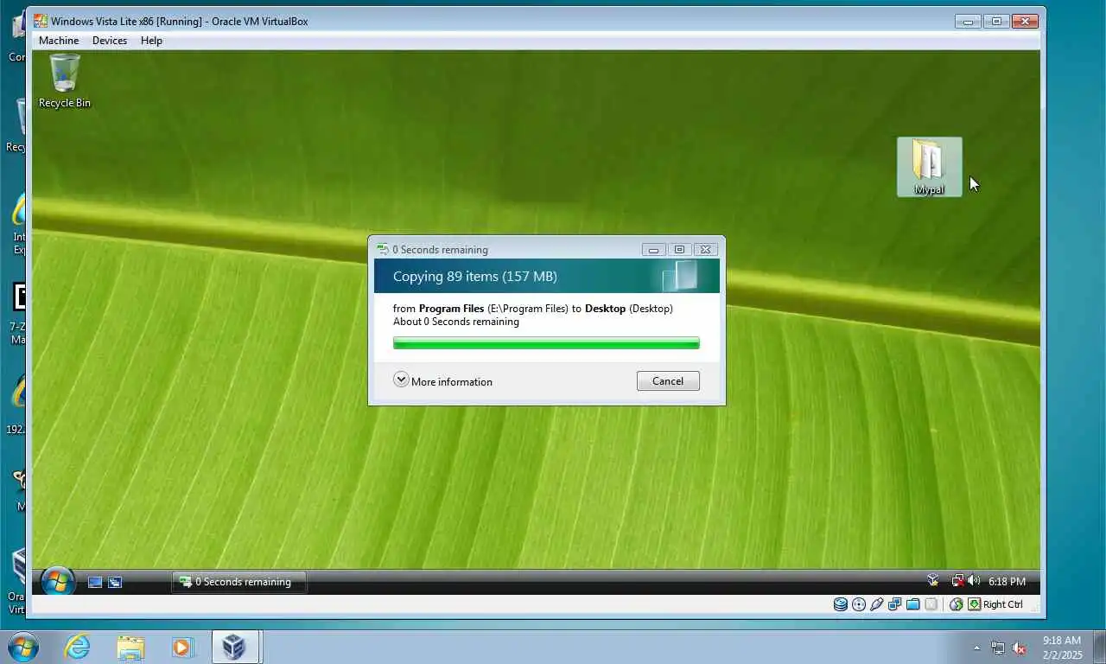Maximize the copy progress dialog
Image resolution: width=1106 pixels, height=664 pixels.
coord(679,249)
